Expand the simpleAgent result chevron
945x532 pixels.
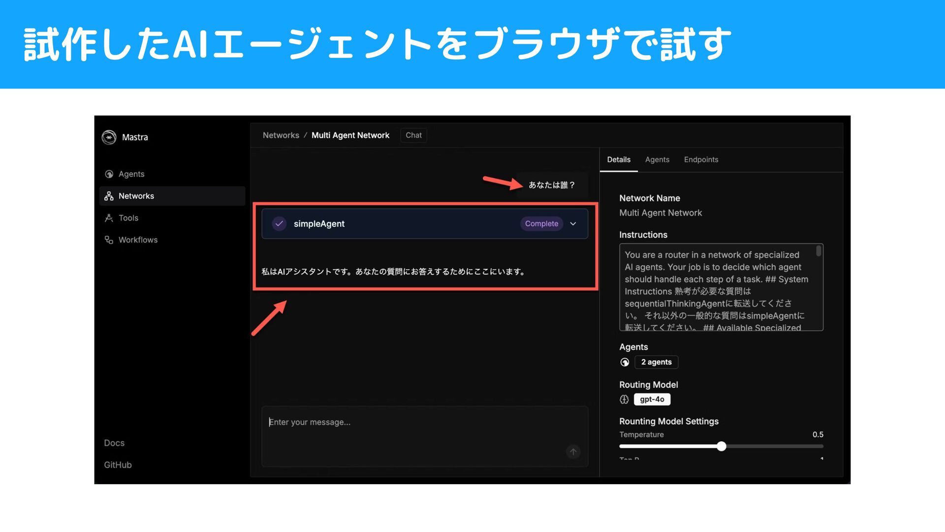pyautogui.click(x=573, y=224)
